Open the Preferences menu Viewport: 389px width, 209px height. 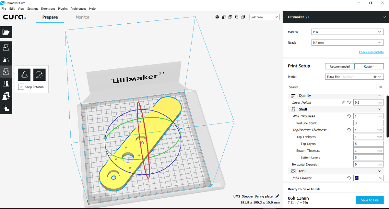(x=79, y=9)
